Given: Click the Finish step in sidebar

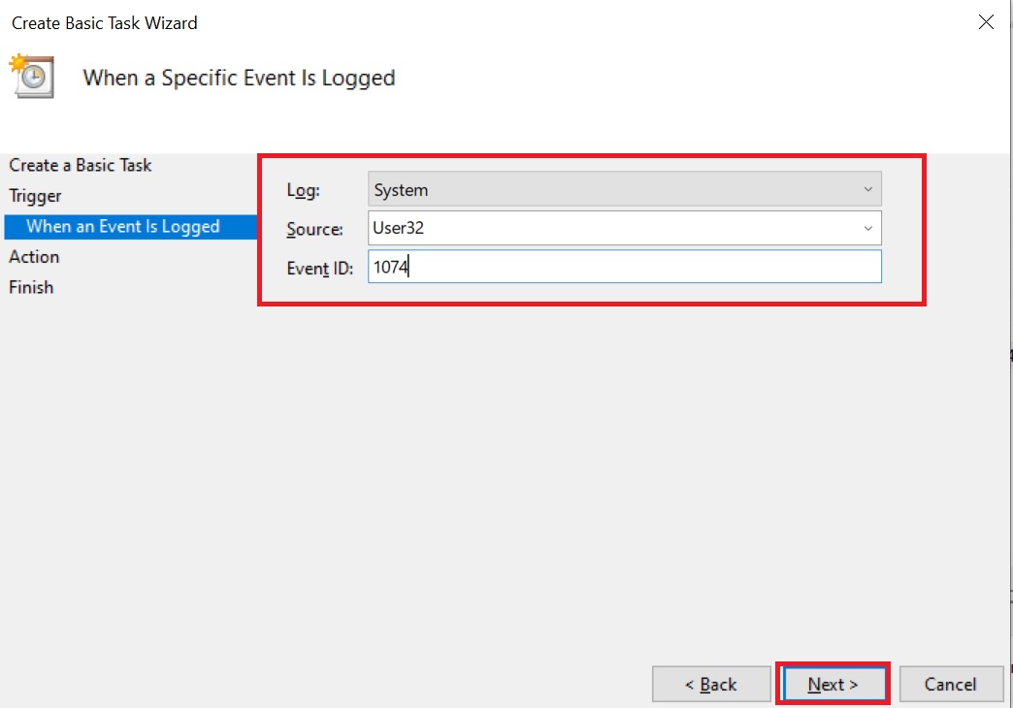Looking at the screenshot, I should coord(30,287).
